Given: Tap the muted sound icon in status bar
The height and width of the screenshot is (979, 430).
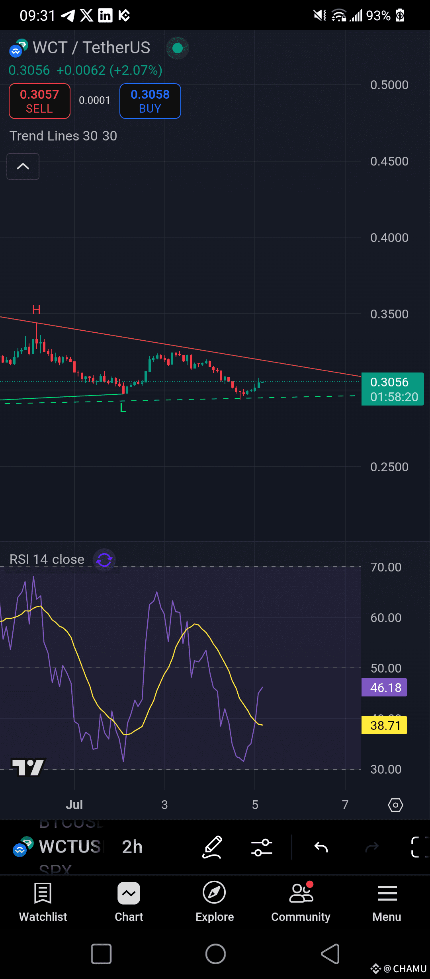Looking at the screenshot, I should (x=320, y=16).
